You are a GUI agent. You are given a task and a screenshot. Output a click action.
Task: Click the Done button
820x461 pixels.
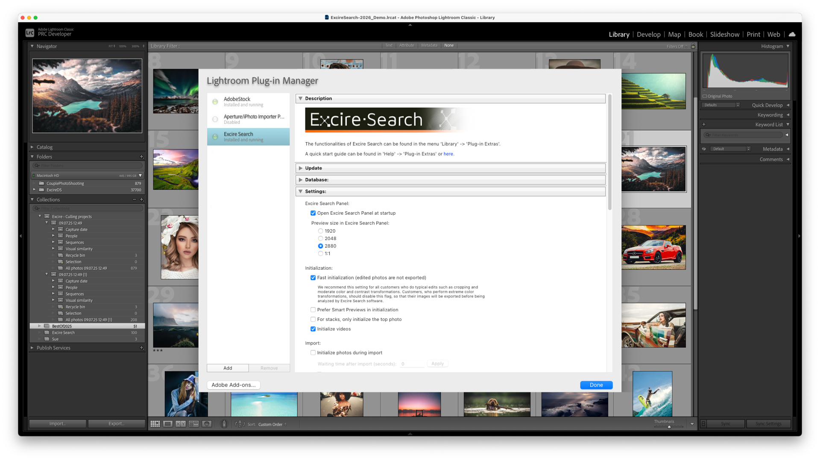pyautogui.click(x=596, y=385)
